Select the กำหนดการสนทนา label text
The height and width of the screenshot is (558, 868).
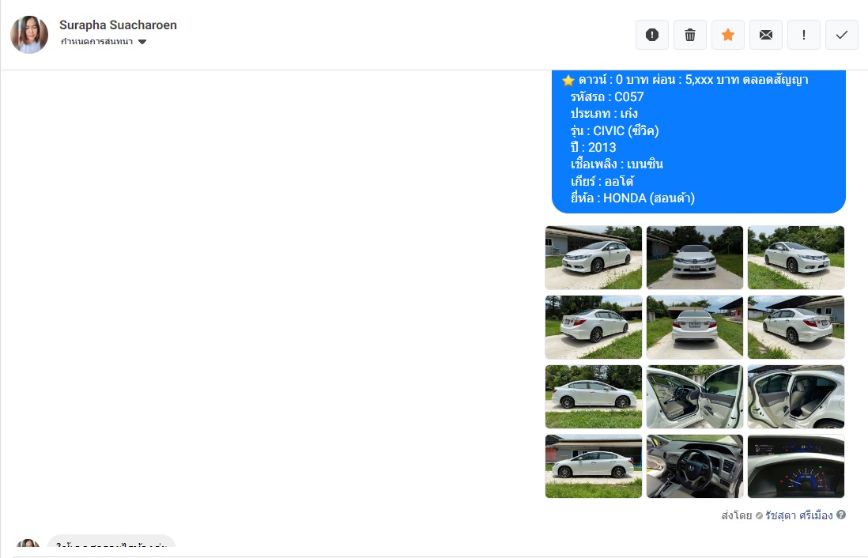[x=97, y=42]
